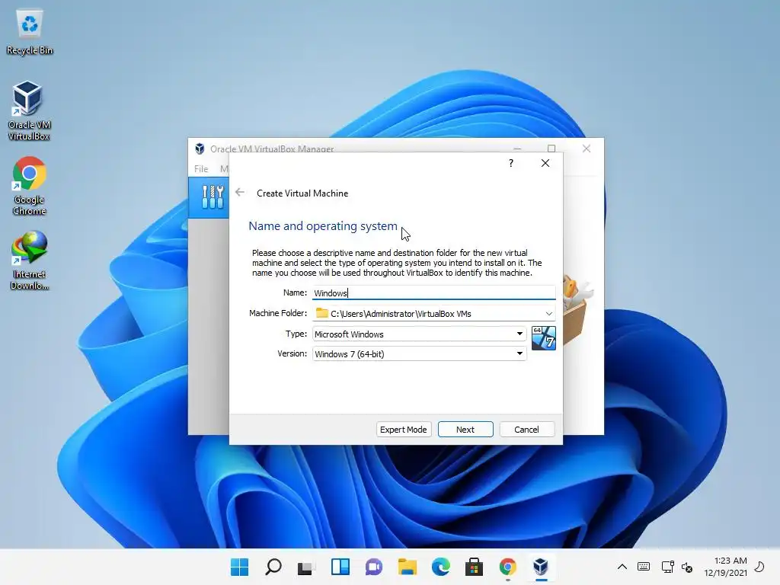Viewport: 780px width, 585px height.
Task: Open File Explorer from the taskbar
Action: pos(408,567)
